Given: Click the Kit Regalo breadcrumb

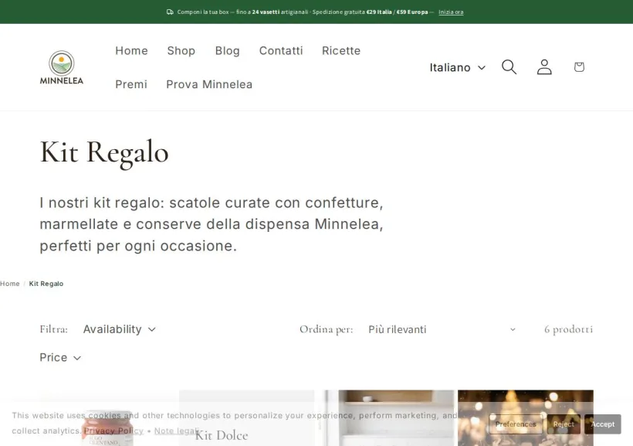Looking at the screenshot, I should (46, 284).
